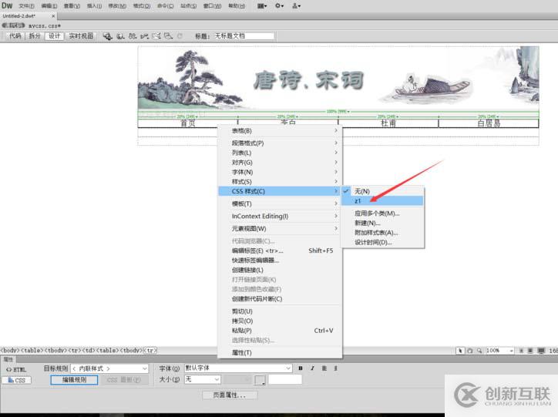Click the 编辑规则 button
This screenshot has width=558, height=417.
click(x=74, y=380)
